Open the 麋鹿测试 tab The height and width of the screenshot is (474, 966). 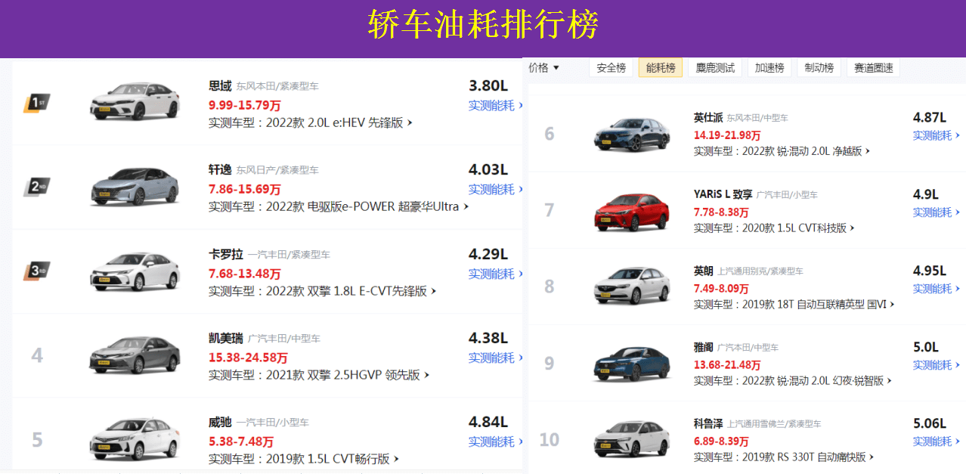tap(715, 68)
